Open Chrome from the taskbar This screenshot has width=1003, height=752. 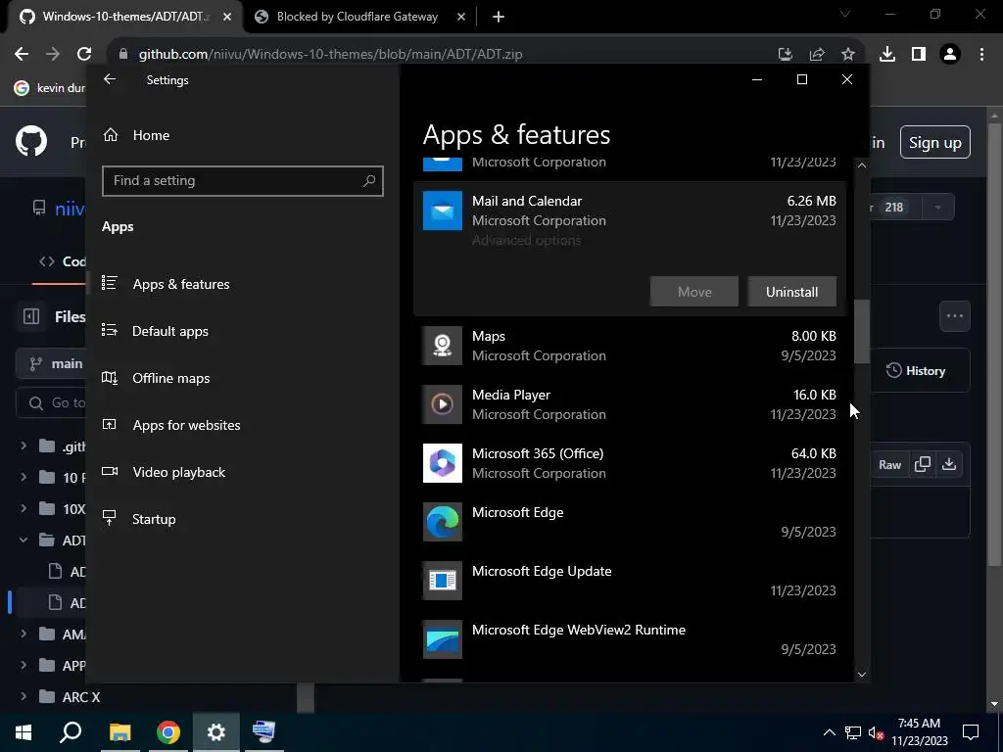(x=168, y=732)
